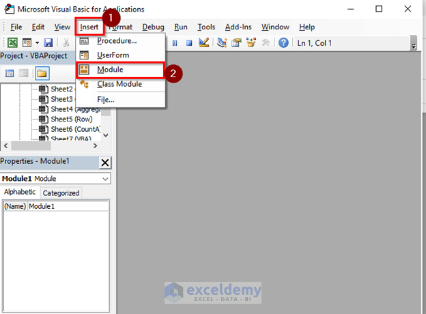Click project tree scroll left arrow
The image size is (426, 314).
5,146
